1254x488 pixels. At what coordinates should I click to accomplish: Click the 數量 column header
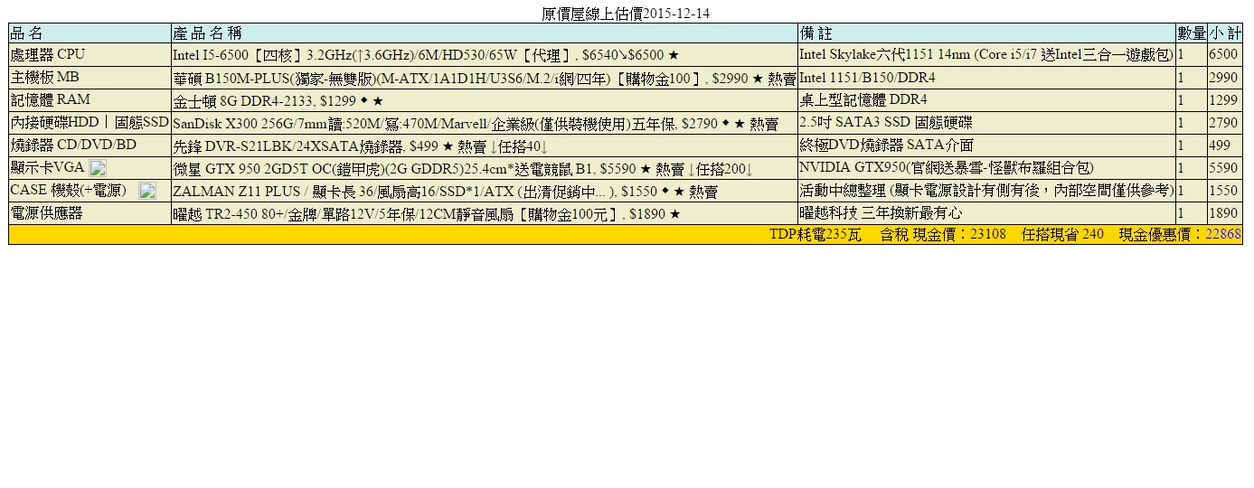(x=1192, y=33)
